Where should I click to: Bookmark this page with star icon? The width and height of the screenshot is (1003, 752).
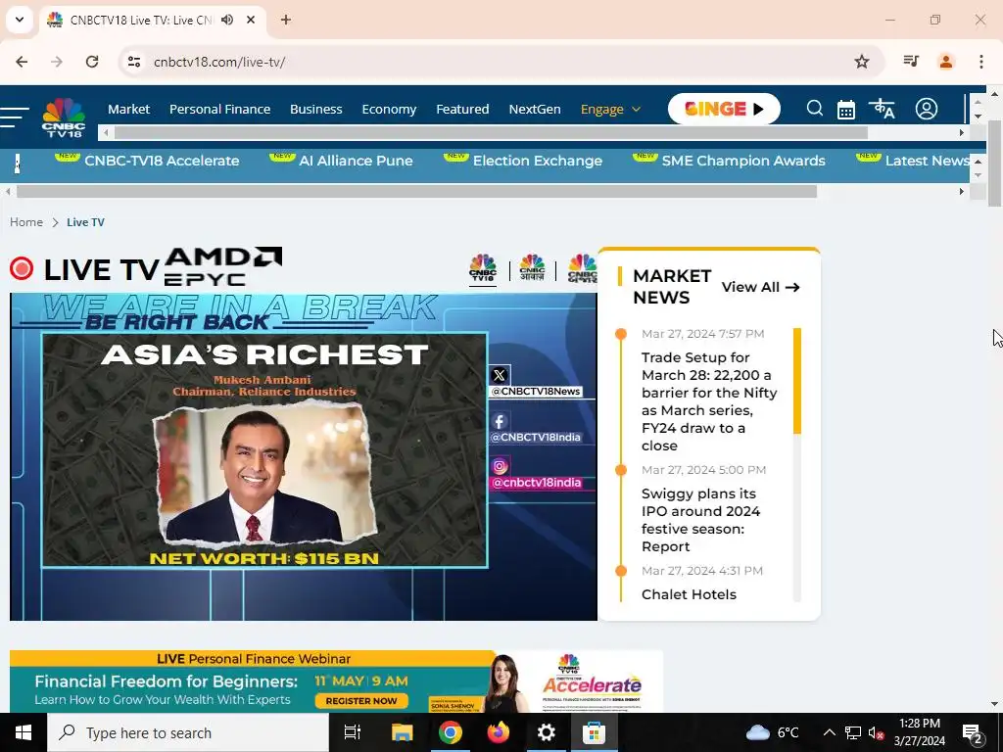pyautogui.click(x=862, y=62)
